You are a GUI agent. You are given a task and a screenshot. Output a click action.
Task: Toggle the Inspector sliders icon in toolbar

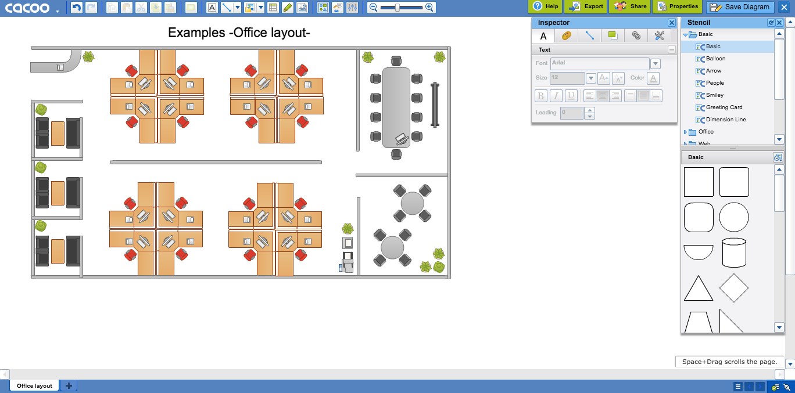point(353,8)
